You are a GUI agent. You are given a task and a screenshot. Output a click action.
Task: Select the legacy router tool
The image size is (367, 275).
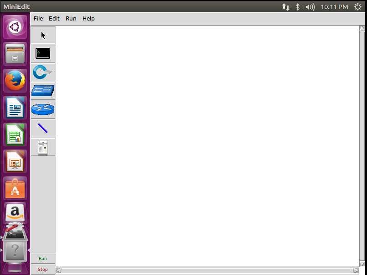tap(43, 110)
